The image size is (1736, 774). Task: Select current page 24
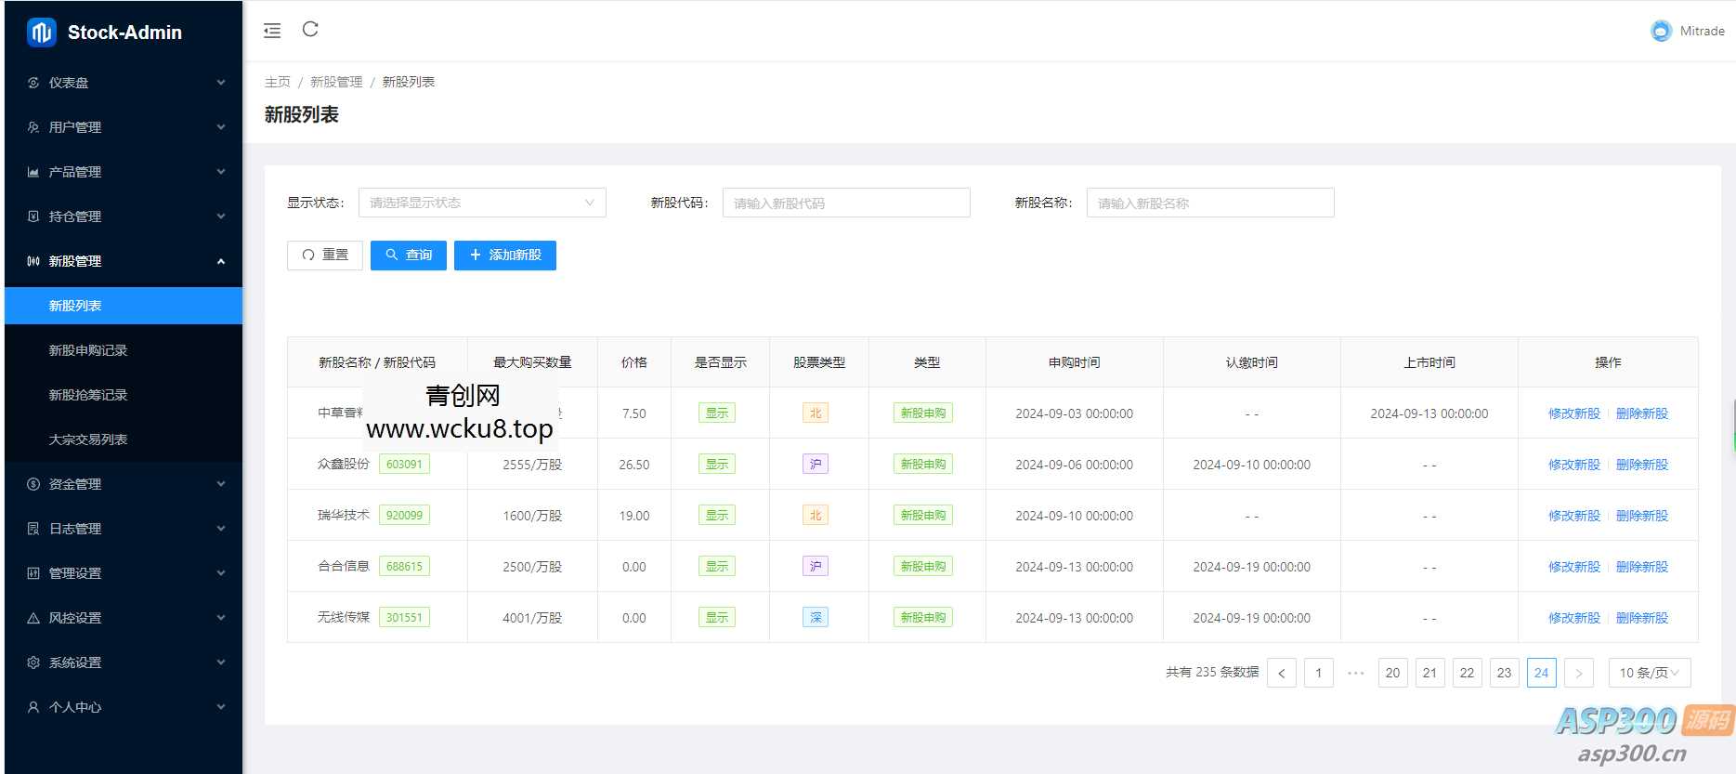(x=1542, y=673)
